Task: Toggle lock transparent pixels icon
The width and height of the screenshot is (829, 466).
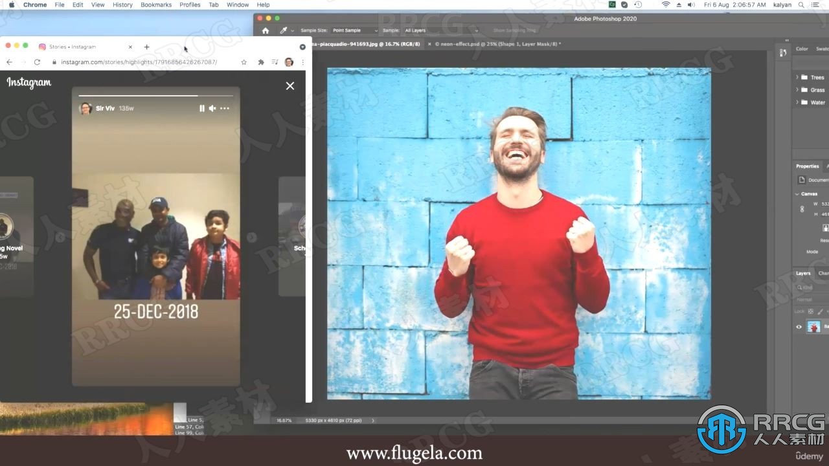Action: [810, 311]
